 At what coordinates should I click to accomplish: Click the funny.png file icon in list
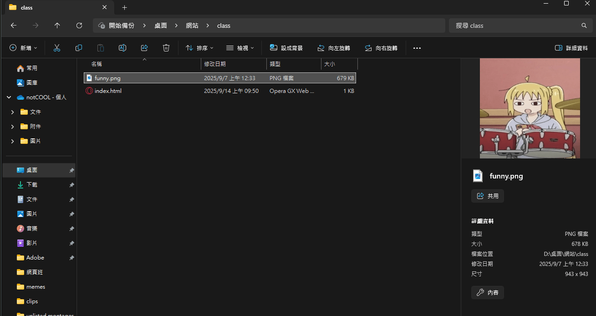tap(89, 78)
